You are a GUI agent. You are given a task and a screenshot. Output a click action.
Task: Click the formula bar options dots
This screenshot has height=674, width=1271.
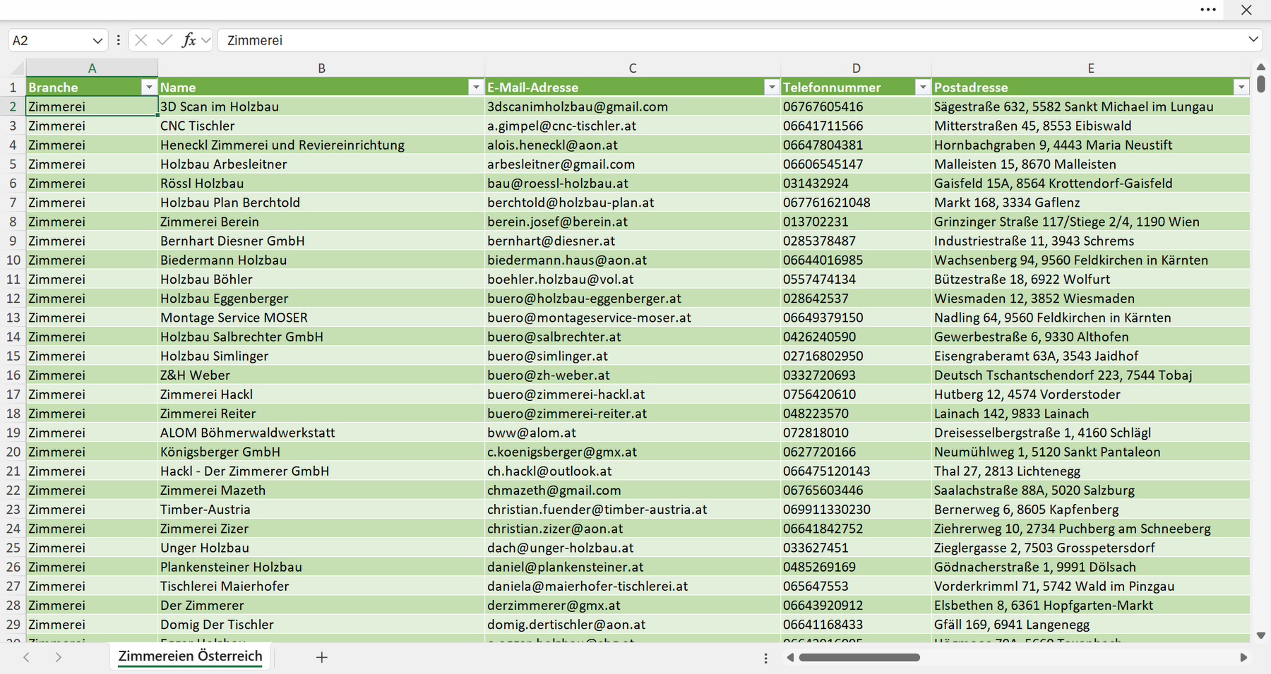[118, 40]
